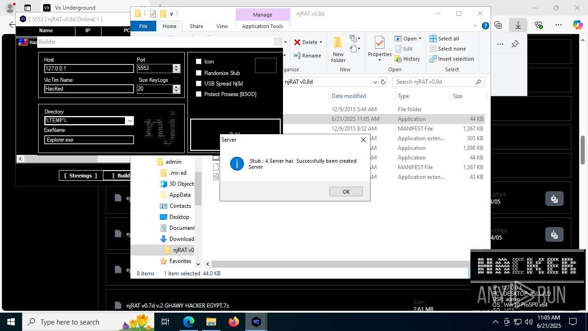Edit VicTim Name field HacKed
This screenshot has width=588, height=331.
pos(89,89)
